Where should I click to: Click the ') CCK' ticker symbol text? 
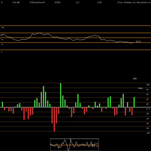pos(99,2)
